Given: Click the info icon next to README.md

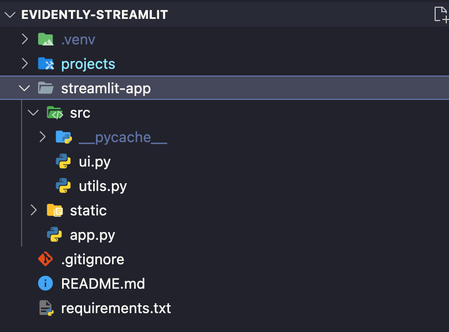Looking at the screenshot, I should (45, 284).
